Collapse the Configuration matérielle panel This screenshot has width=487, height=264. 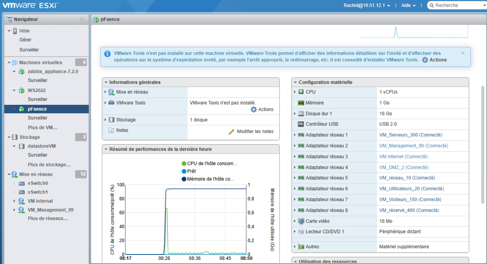[295, 82]
